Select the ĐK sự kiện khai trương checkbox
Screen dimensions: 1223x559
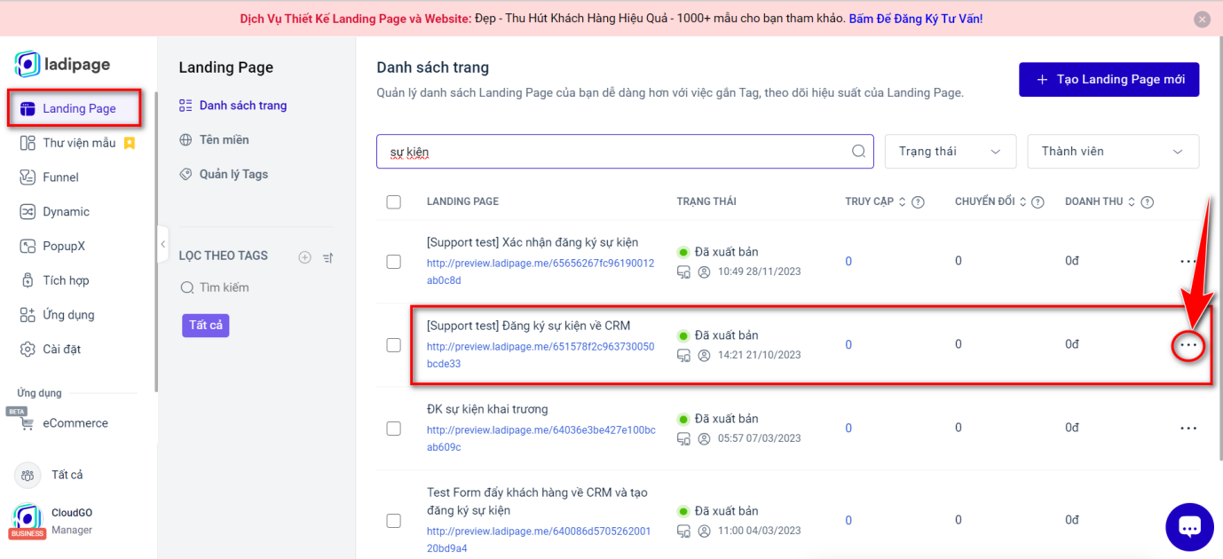coord(394,429)
